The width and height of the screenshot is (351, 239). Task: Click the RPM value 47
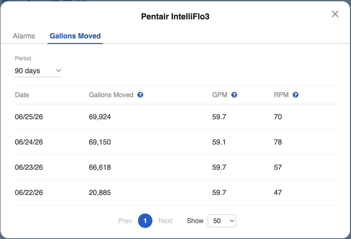[x=278, y=193]
